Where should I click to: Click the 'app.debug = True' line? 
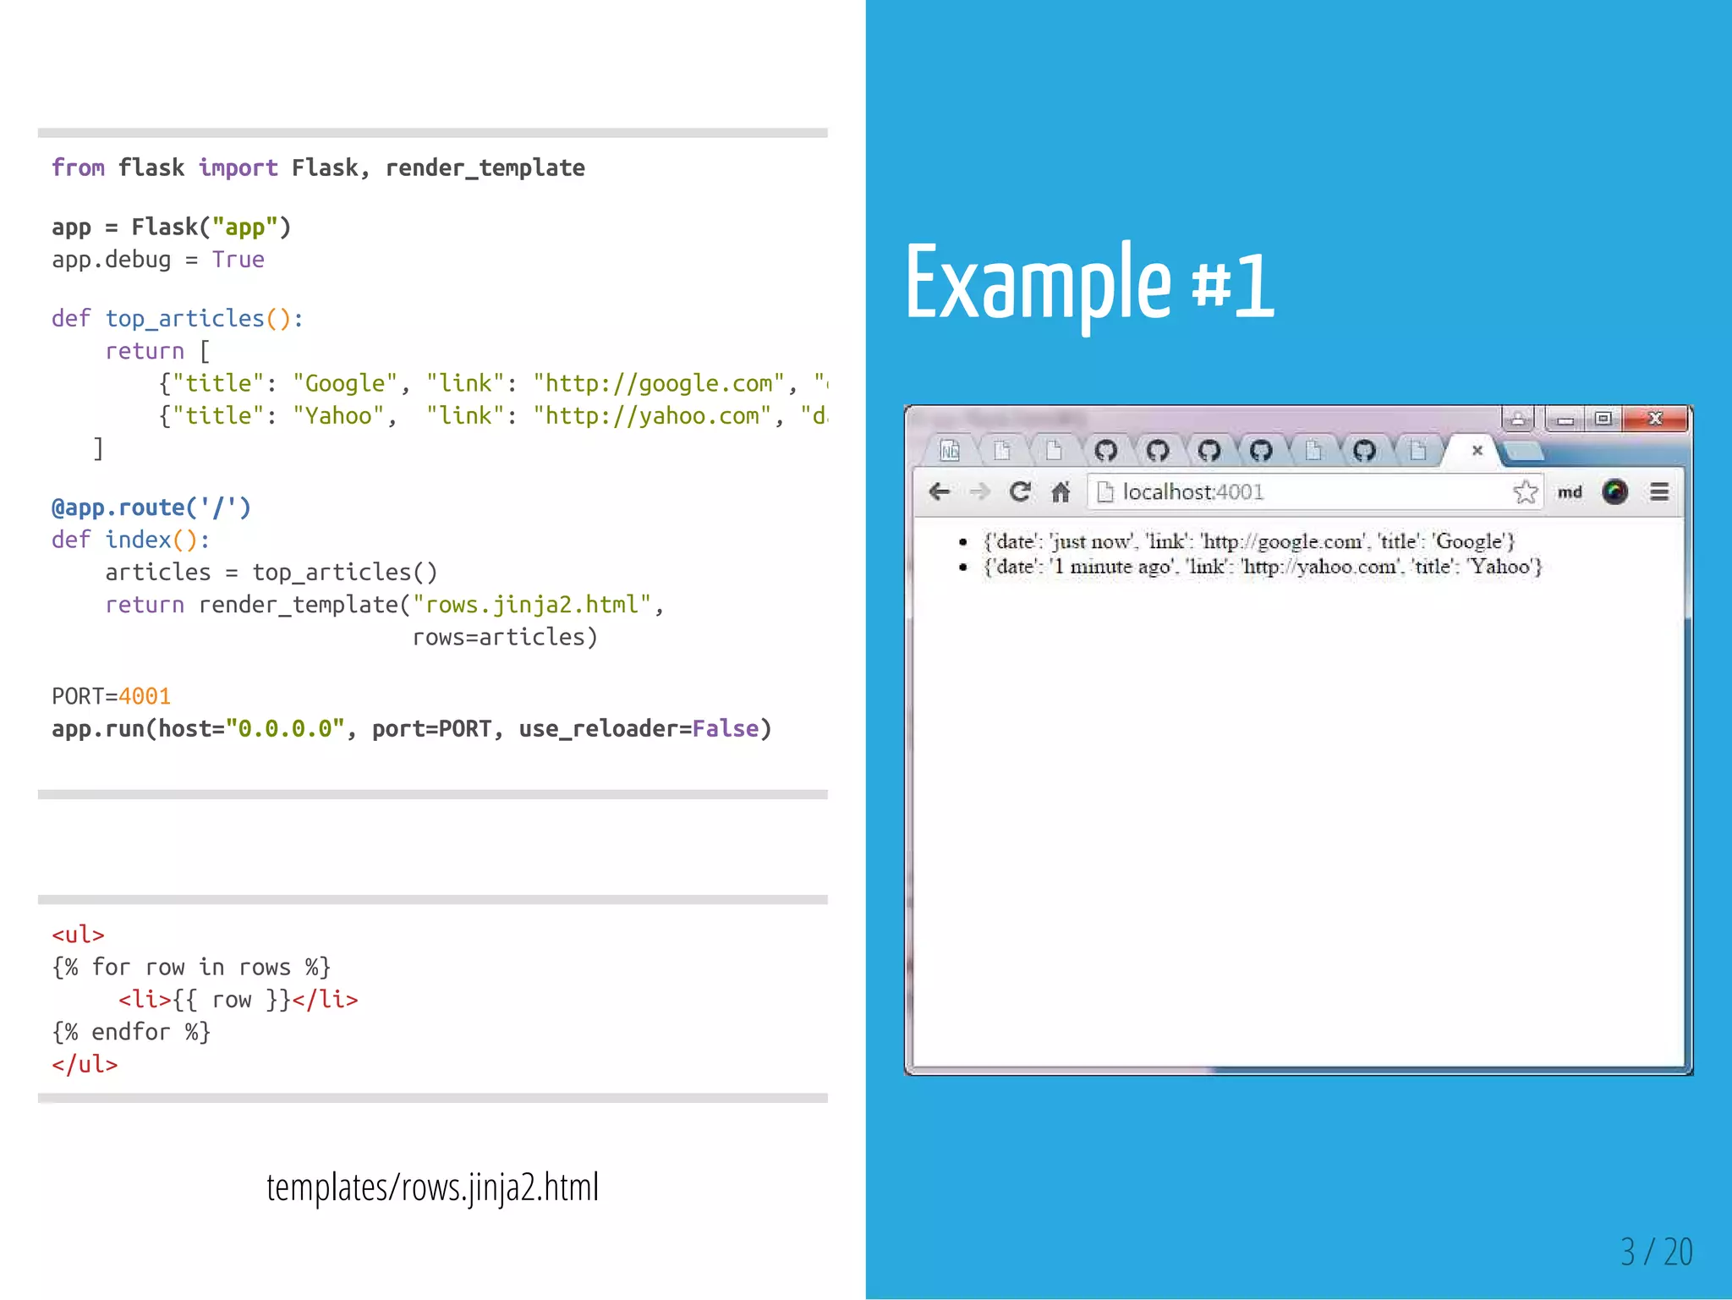157,260
